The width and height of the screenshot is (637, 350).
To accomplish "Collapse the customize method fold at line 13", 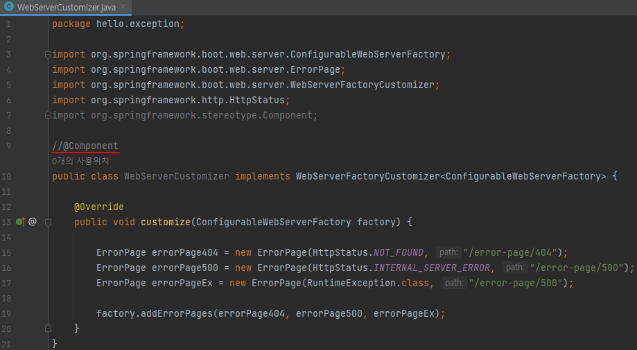I will pyautogui.click(x=48, y=222).
